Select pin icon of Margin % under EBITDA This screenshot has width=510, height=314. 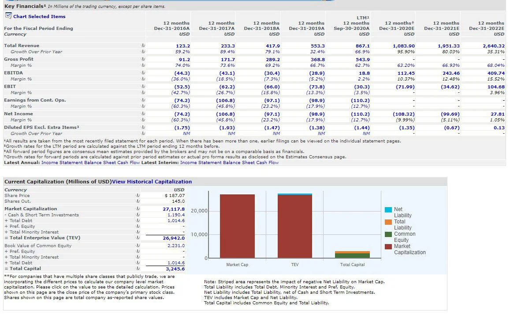(x=143, y=79)
